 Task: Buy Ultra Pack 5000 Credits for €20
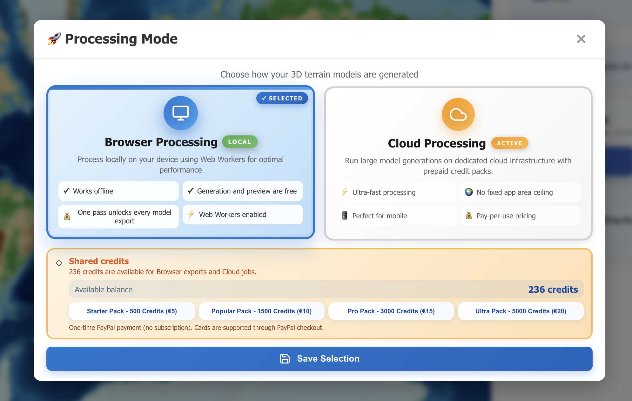click(x=521, y=311)
